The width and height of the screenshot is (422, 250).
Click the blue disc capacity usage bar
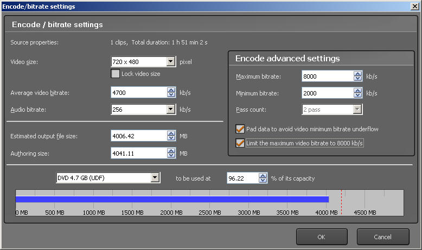pos(172,200)
